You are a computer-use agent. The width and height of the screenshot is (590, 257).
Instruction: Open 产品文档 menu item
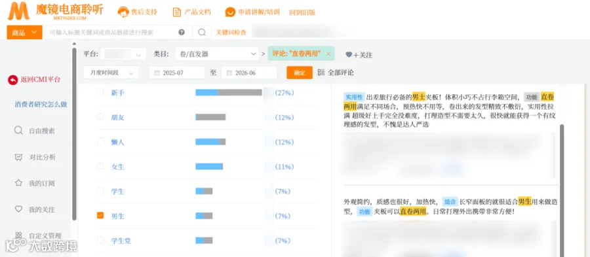(197, 12)
